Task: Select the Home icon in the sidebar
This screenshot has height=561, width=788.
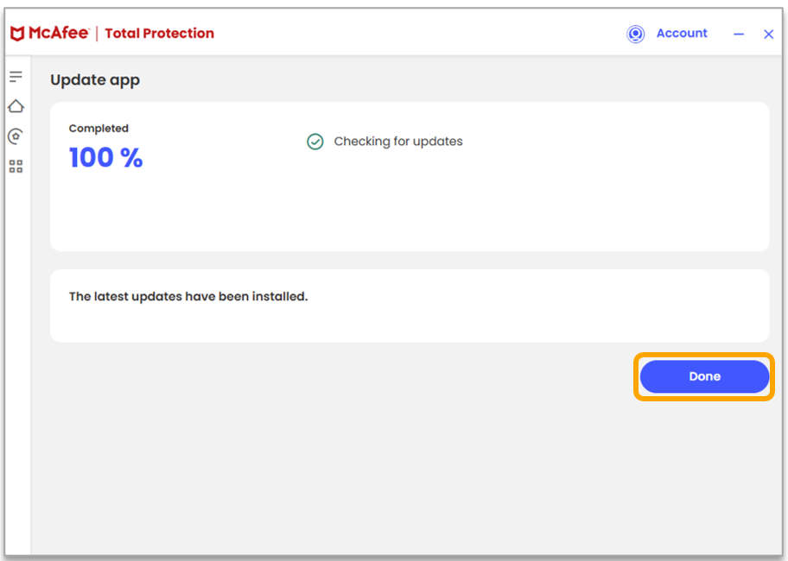Action: pos(16,105)
